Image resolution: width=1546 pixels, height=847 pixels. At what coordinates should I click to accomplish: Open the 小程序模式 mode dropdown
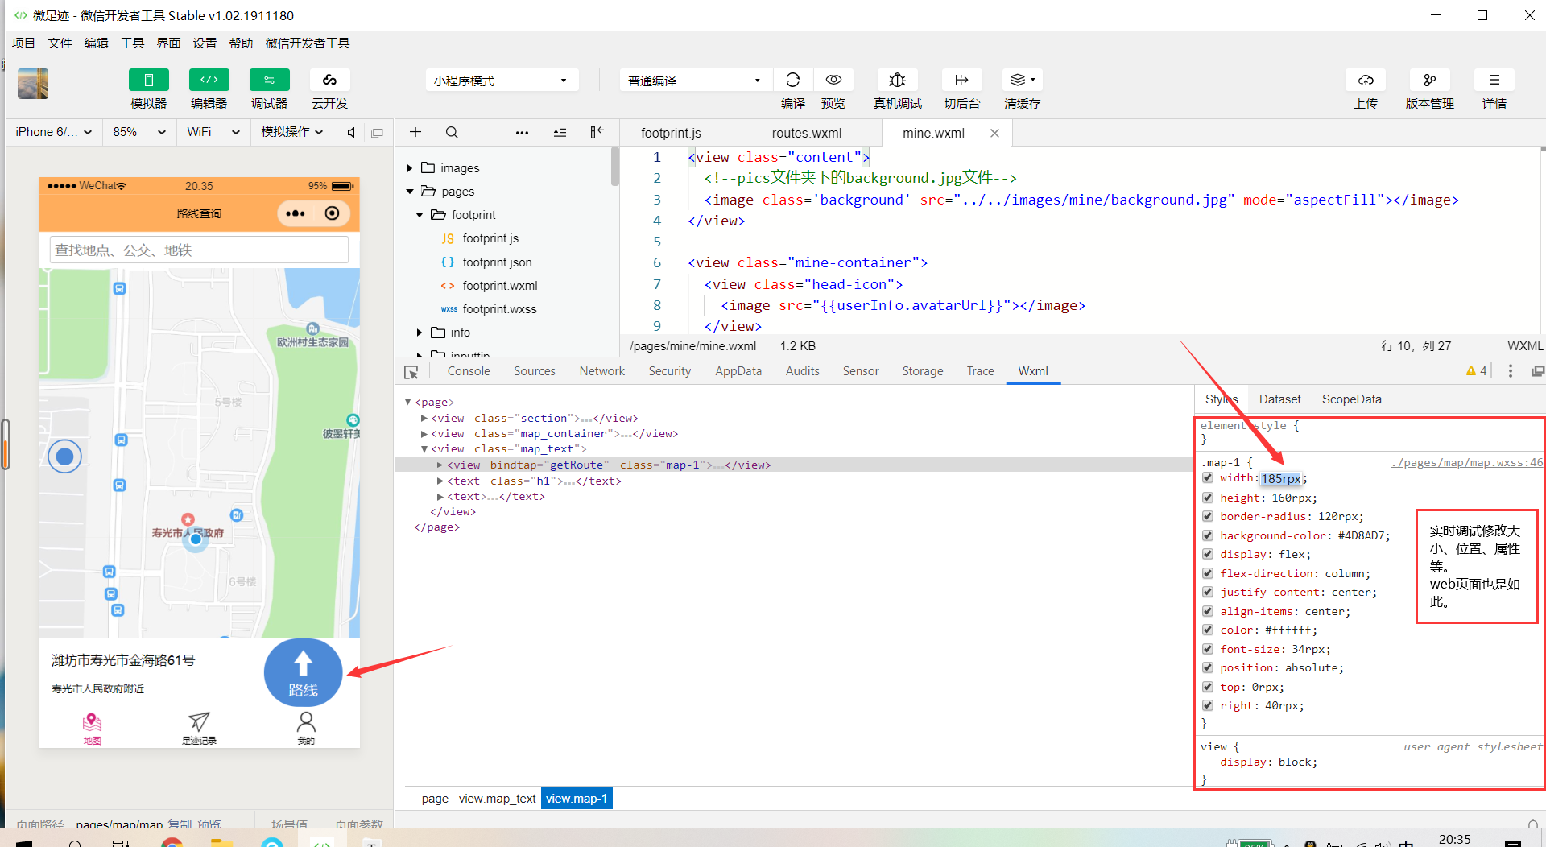501,81
